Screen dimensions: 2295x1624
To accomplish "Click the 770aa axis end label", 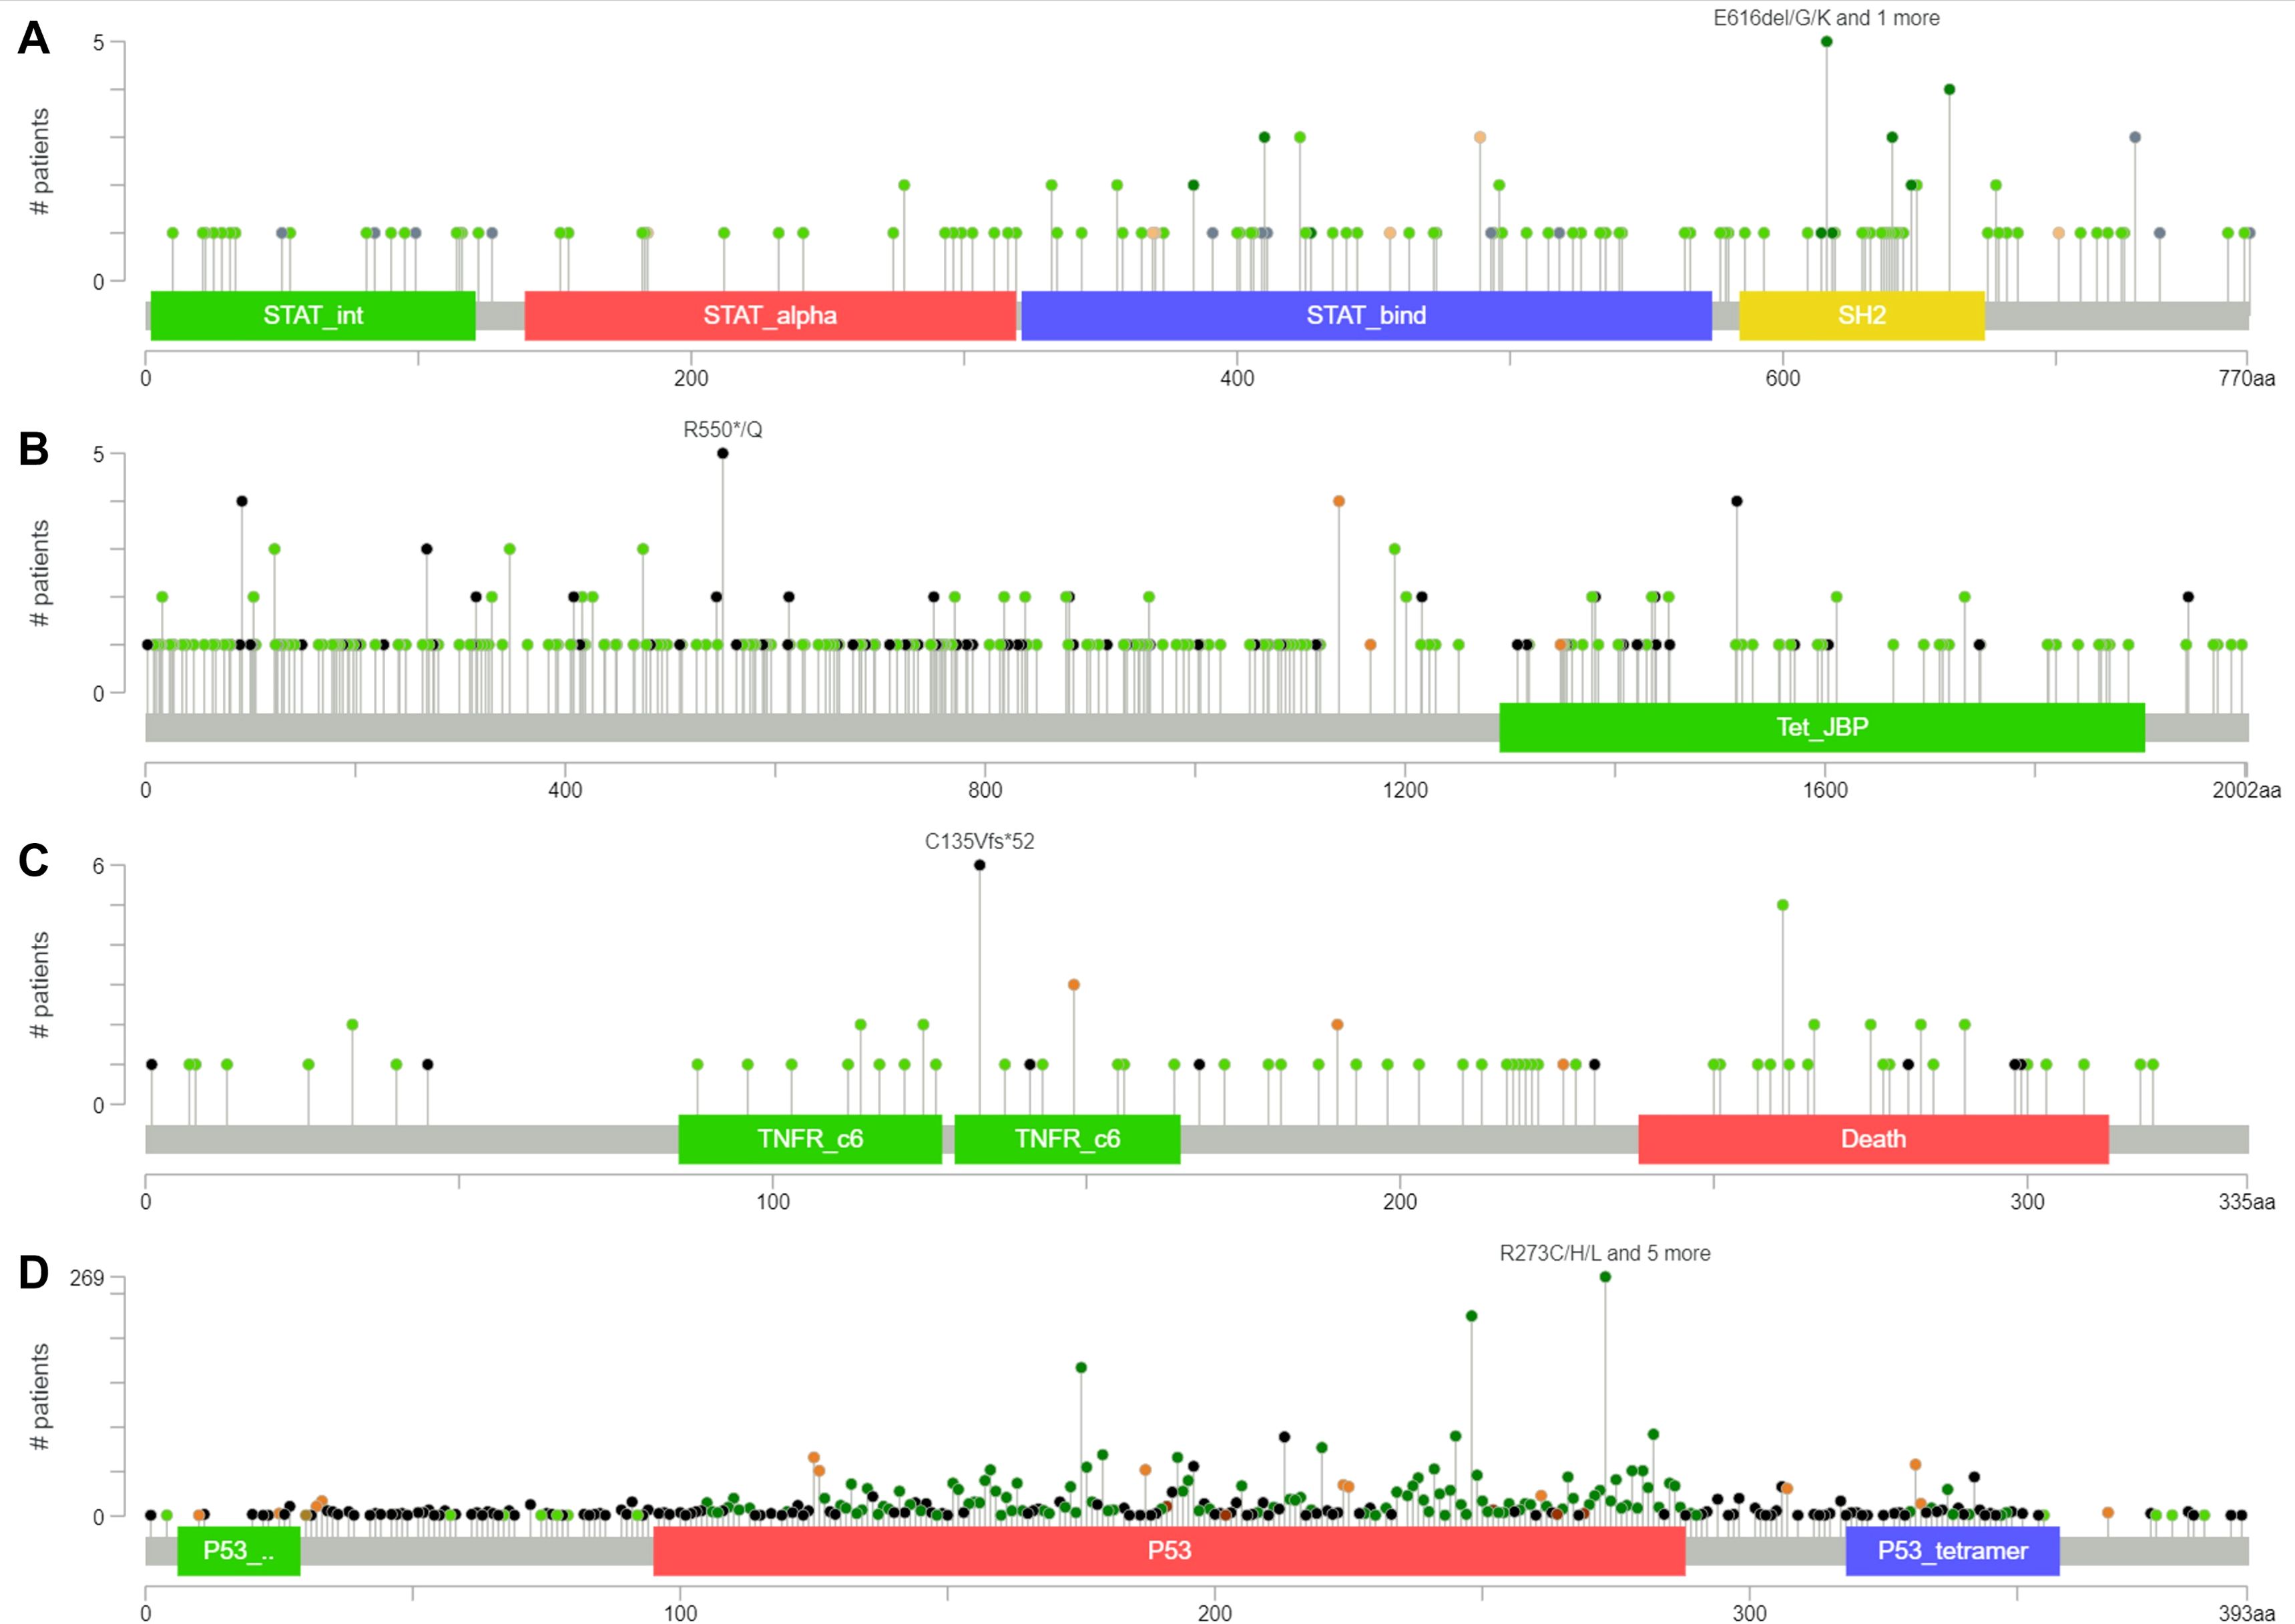I will pos(2247,379).
